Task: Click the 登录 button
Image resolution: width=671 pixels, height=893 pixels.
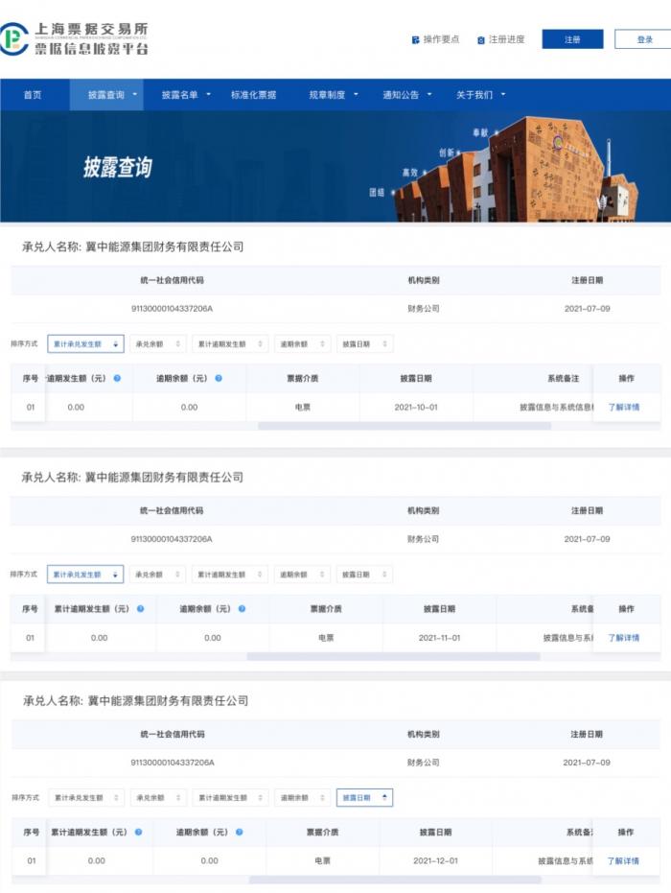Action: click(644, 39)
